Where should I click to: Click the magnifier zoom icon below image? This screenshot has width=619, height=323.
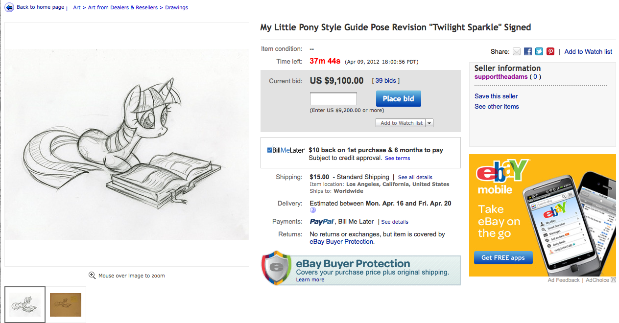point(92,276)
